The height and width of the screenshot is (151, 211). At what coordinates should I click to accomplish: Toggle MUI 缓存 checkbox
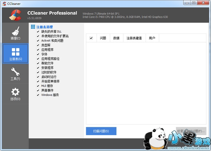point(38,86)
